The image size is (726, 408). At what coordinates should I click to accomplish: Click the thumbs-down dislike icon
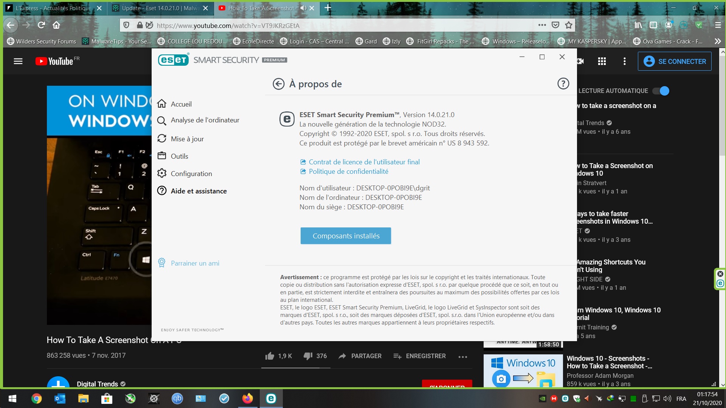click(x=308, y=356)
